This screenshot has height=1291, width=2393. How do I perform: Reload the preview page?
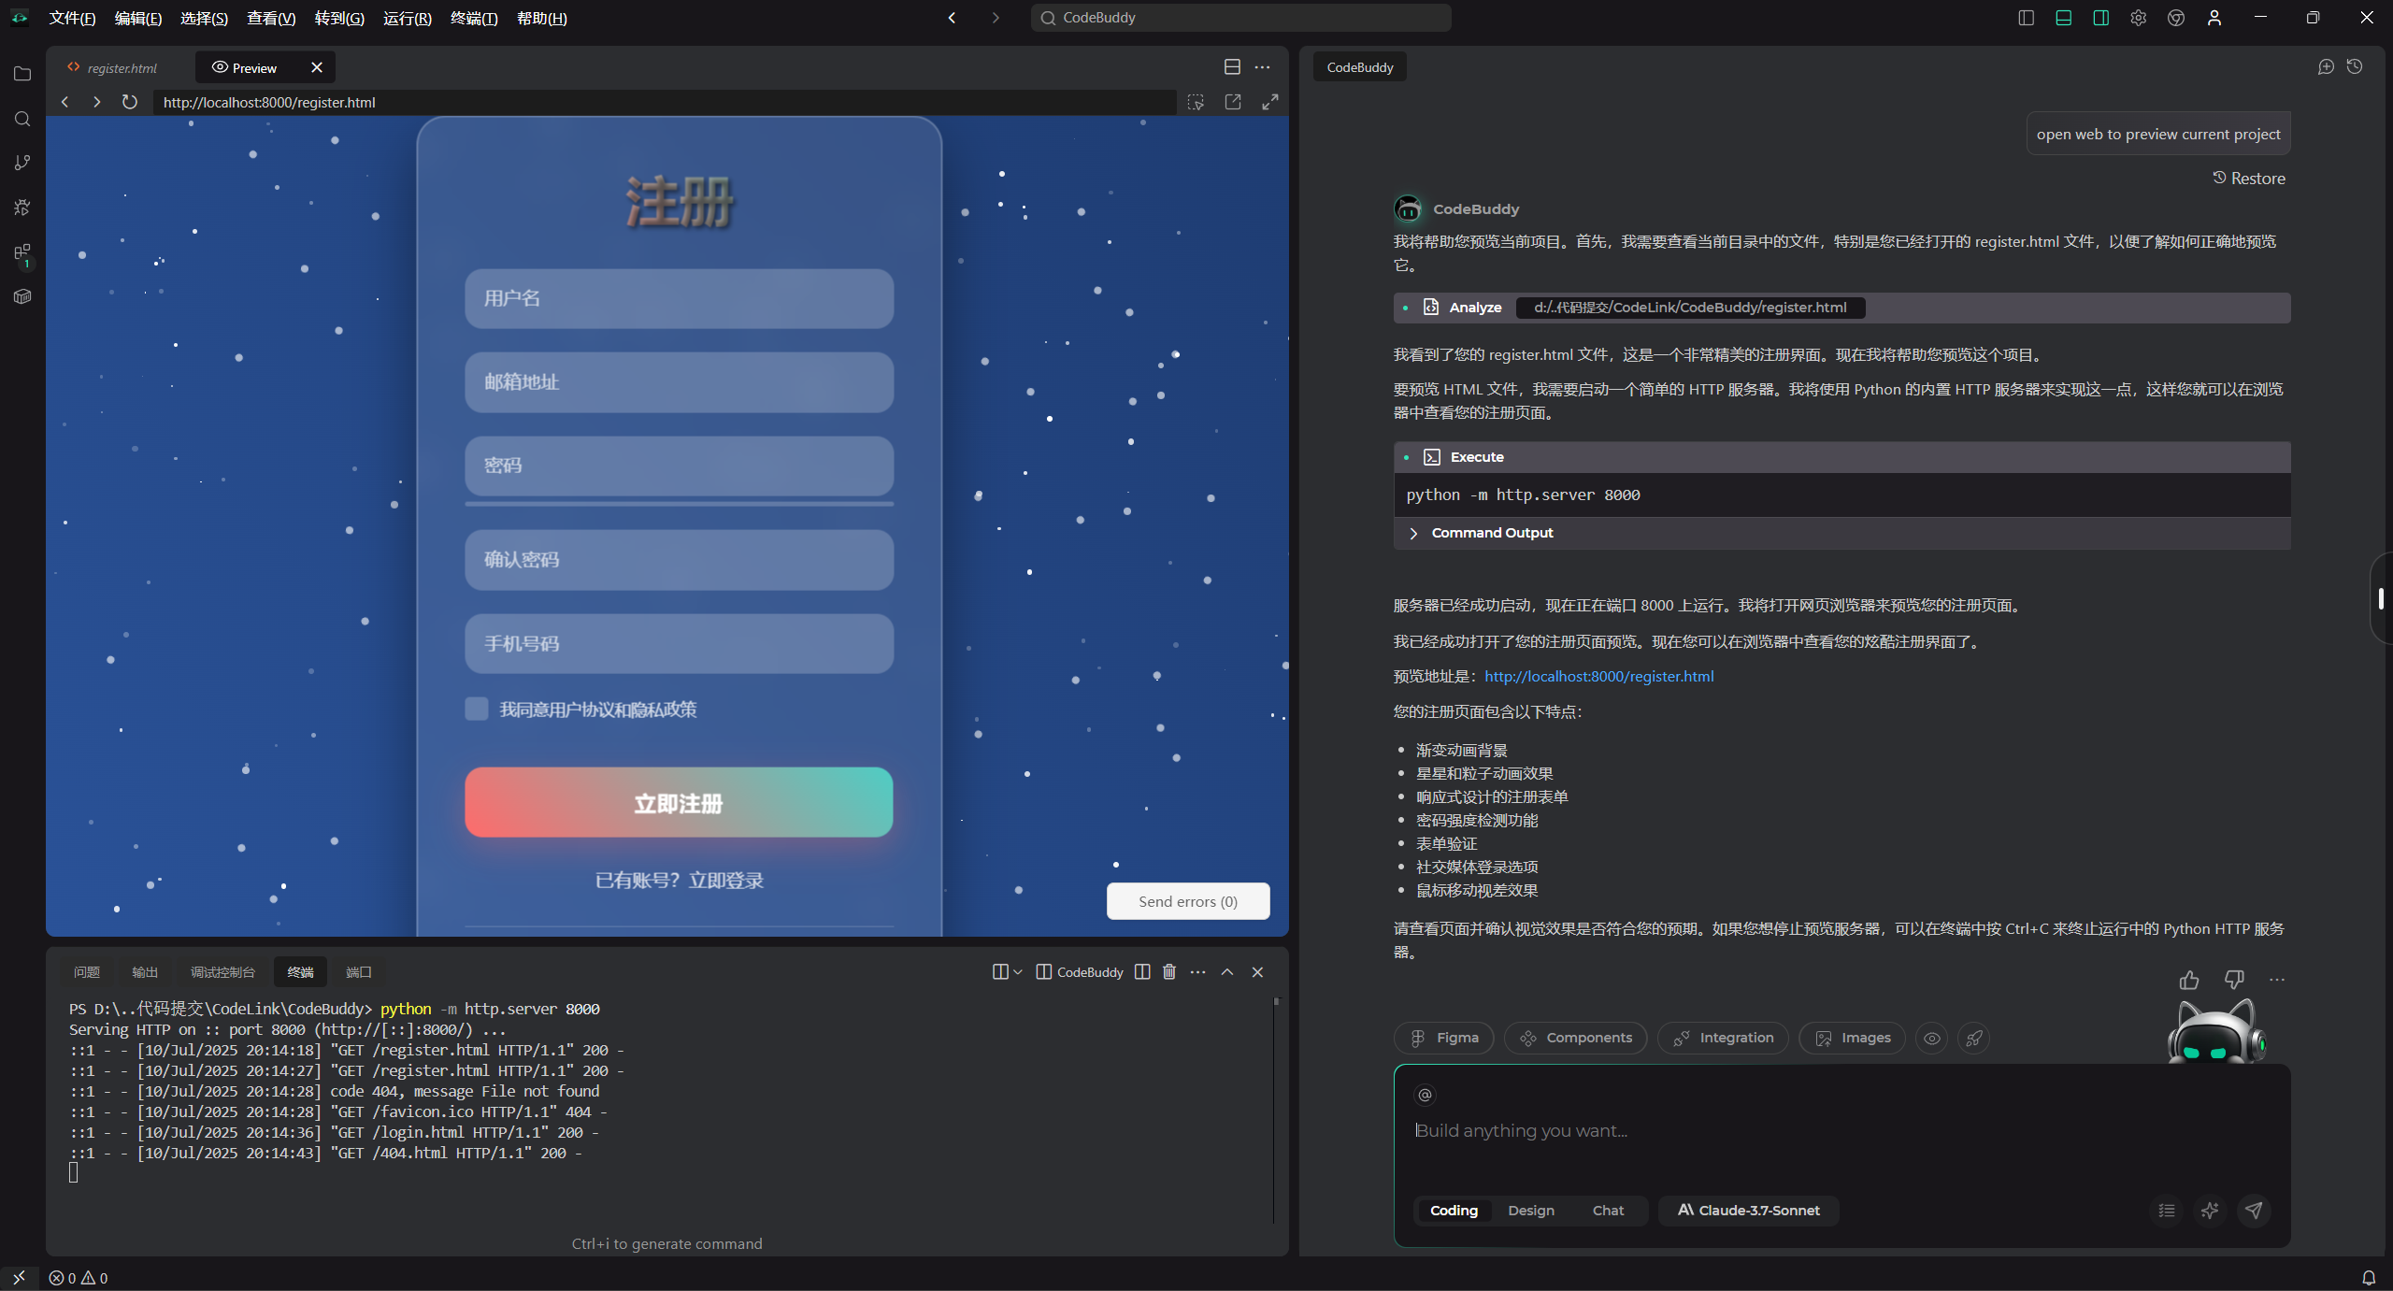(130, 102)
